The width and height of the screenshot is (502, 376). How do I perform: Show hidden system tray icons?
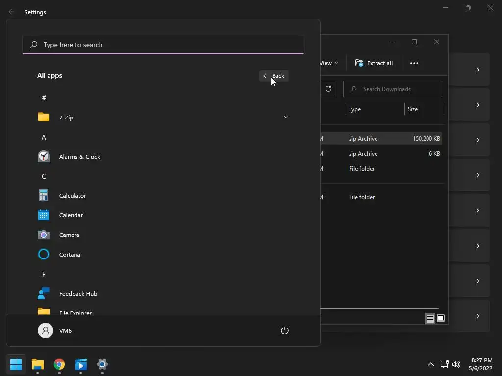(x=431, y=364)
